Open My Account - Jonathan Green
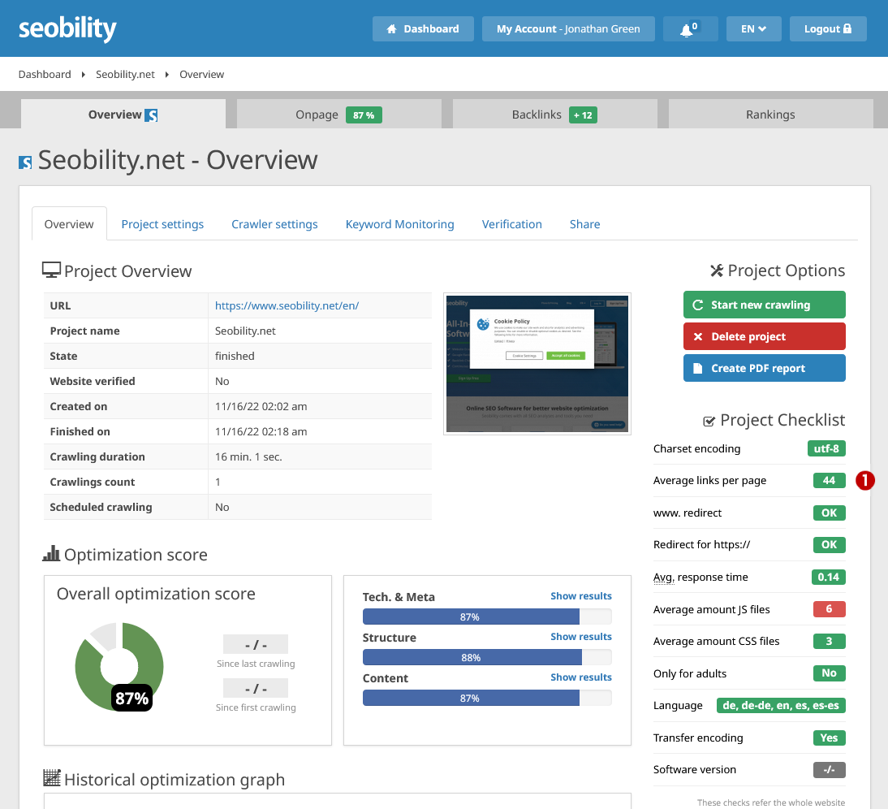888x809 pixels. pyautogui.click(x=568, y=29)
